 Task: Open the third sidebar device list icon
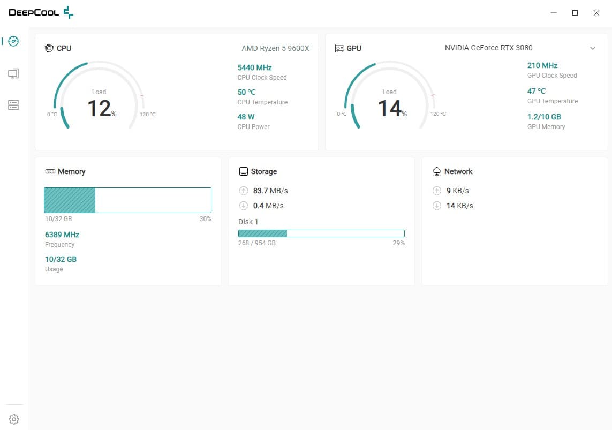coord(14,105)
